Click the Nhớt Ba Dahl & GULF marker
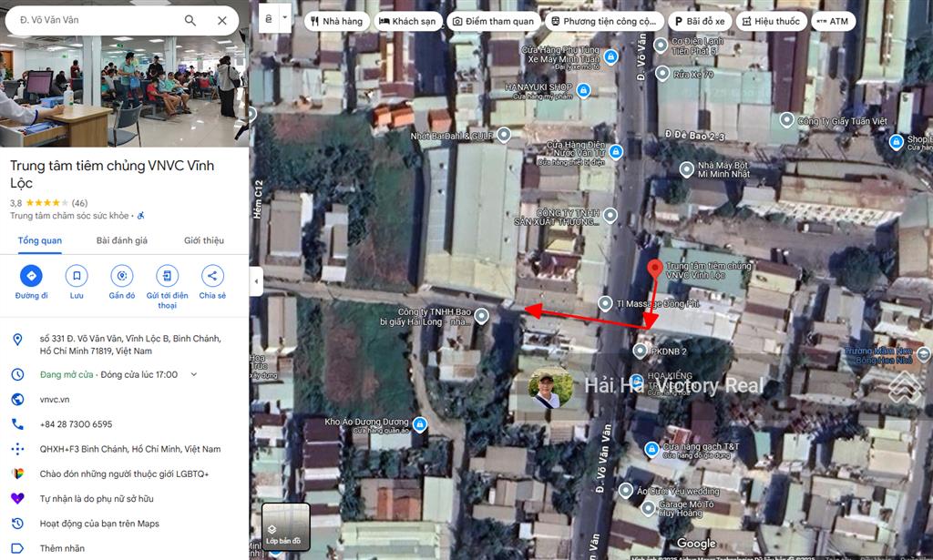The image size is (933, 560). (504, 135)
